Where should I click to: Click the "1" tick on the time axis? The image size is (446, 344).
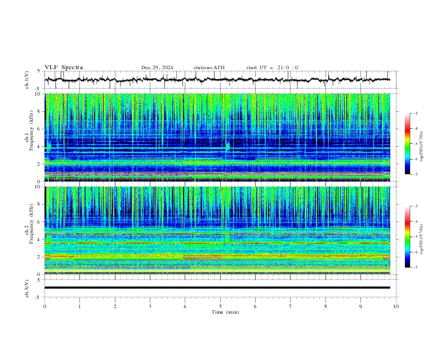pyautogui.click(x=79, y=306)
